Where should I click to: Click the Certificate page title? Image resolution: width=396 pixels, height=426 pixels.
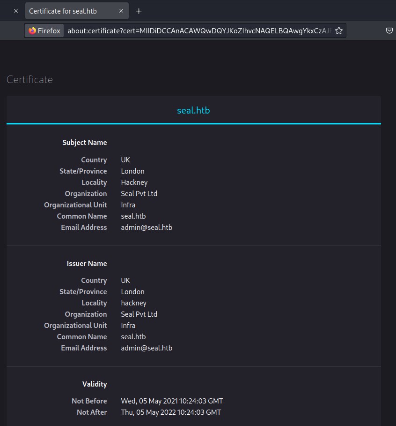[29, 80]
